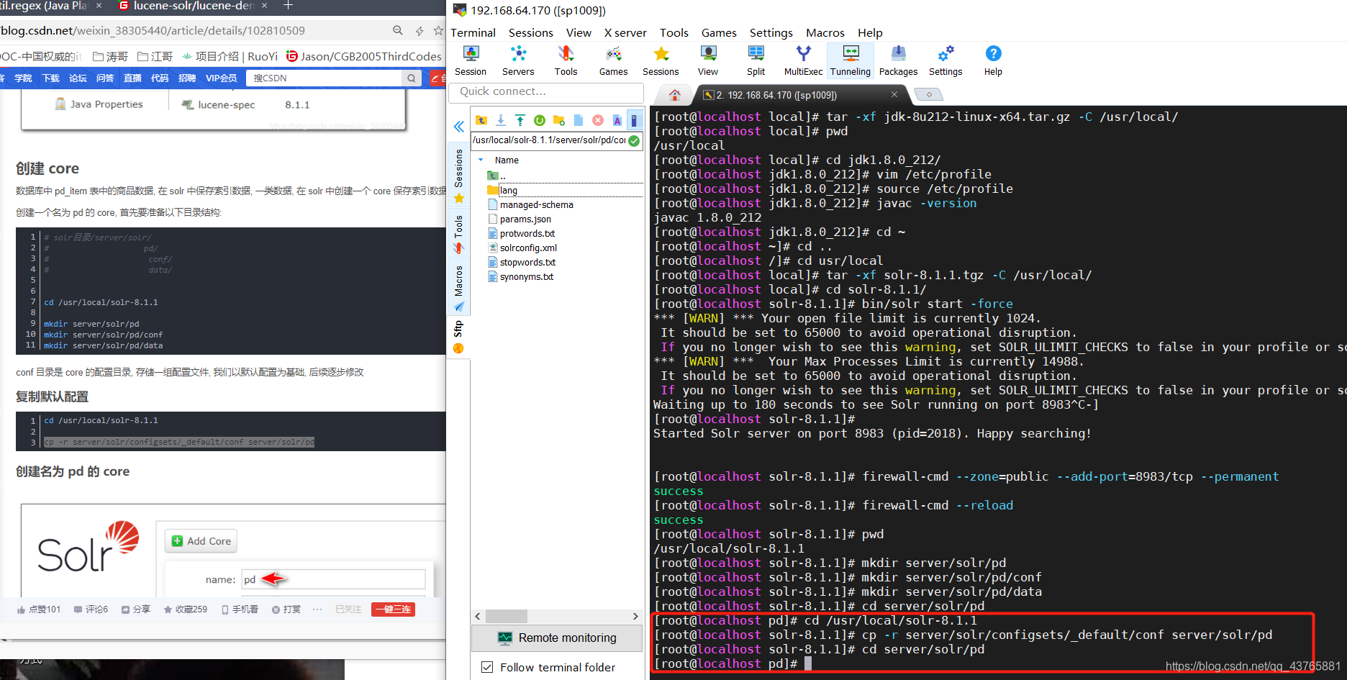Open the Help menu
1347x680 pixels.
coord(870,32)
